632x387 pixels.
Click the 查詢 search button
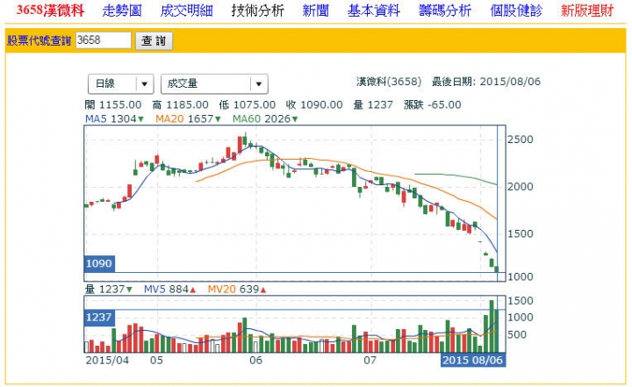[154, 40]
